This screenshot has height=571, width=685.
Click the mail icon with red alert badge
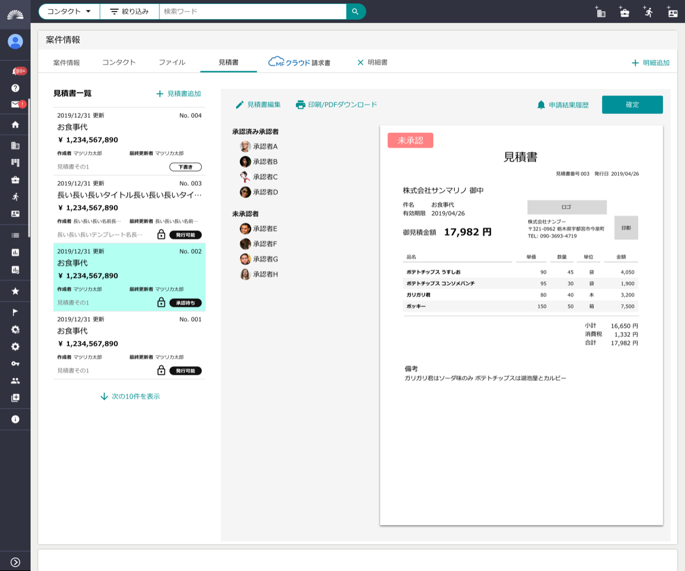pos(16,104)
